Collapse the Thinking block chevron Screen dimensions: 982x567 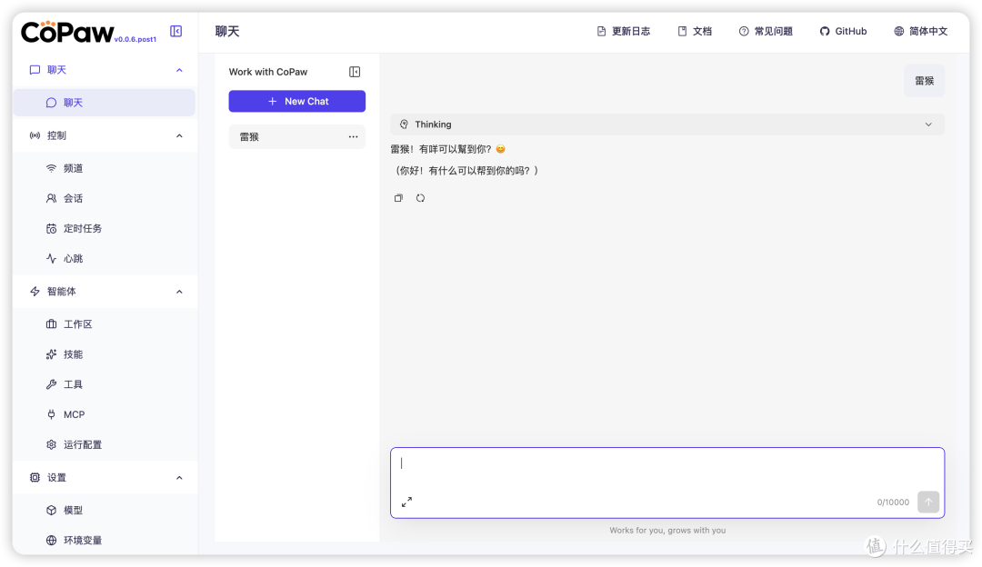point(927,124)
